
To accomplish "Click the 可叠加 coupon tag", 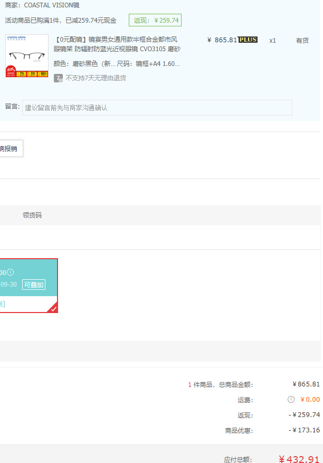I will 34,285.
